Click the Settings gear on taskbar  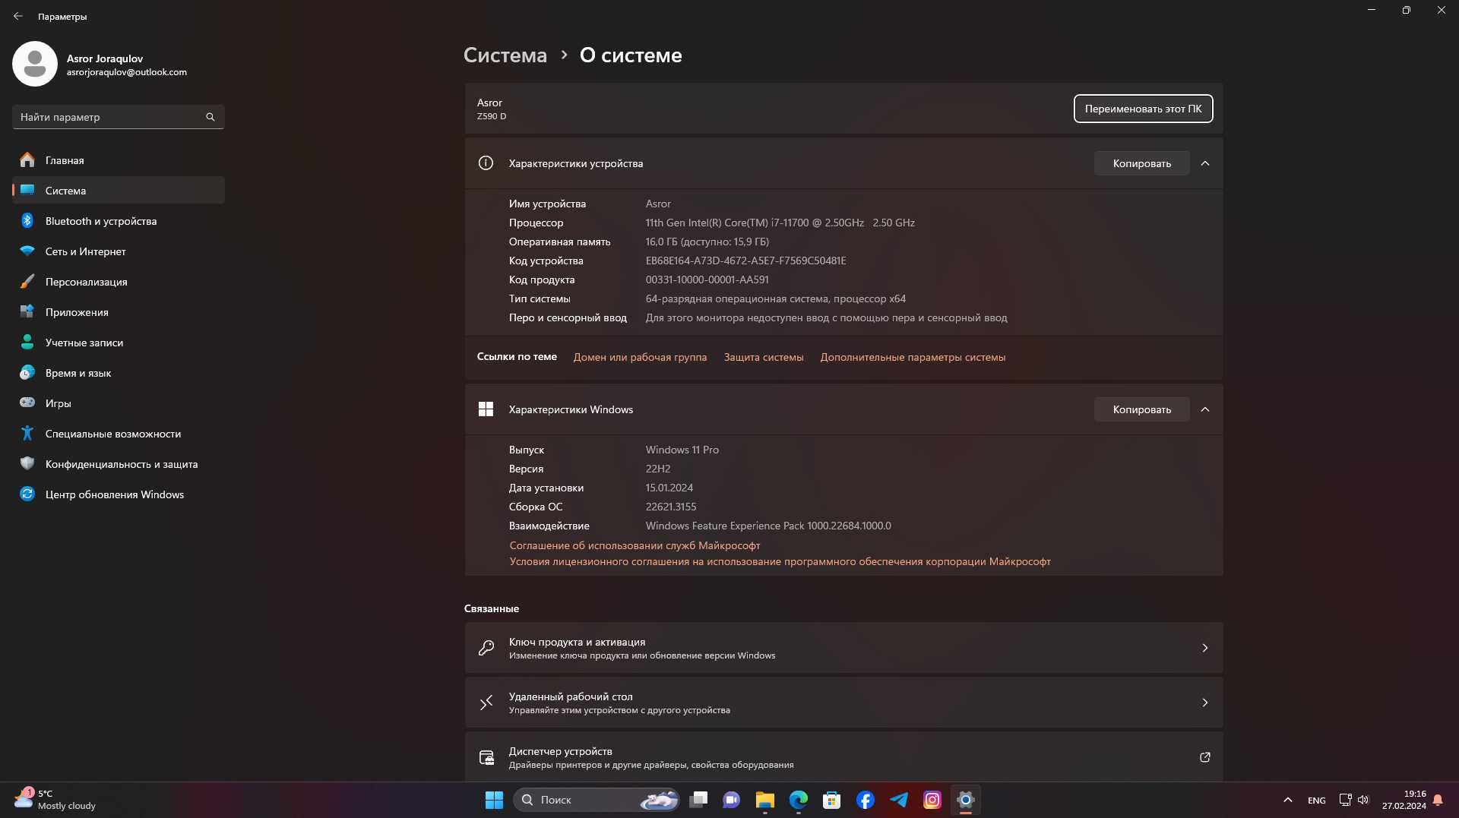click(x=966, y=800)
